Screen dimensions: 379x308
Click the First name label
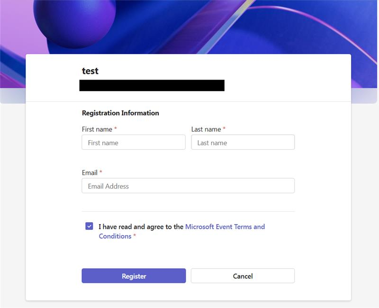pyautogui.click(x=97, y=129)
